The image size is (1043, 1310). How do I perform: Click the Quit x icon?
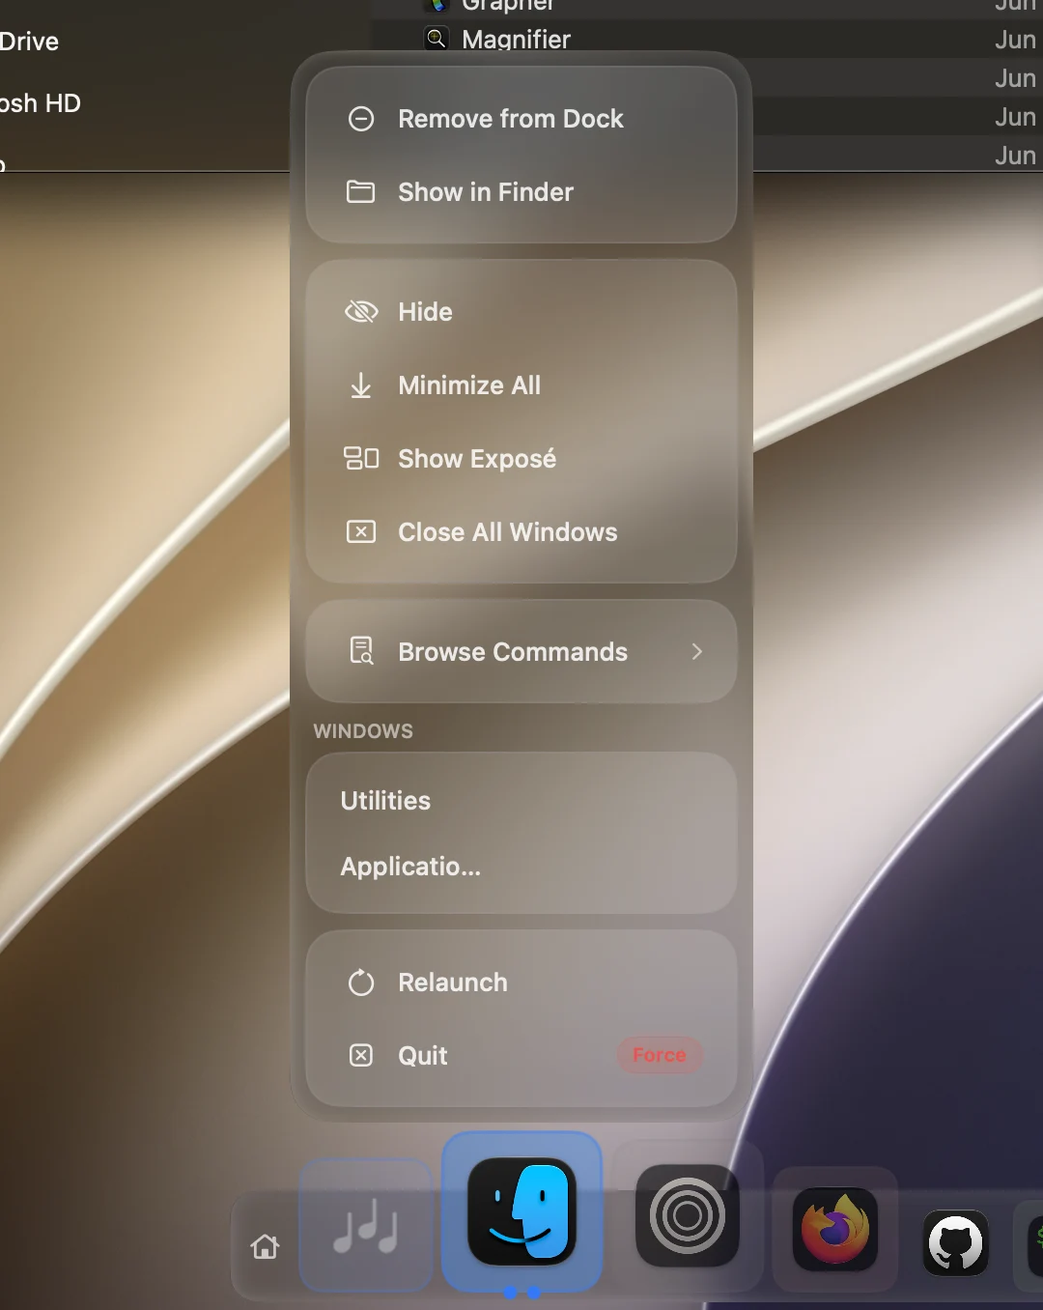click(361, 1056)
